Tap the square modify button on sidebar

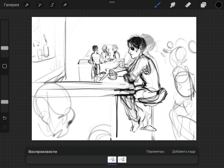click(x=4, y=66)
